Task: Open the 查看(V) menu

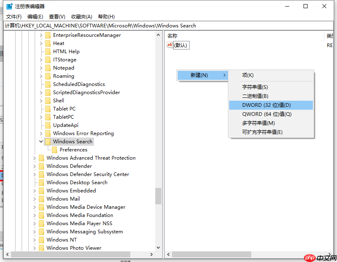Action: click(x=57, y=17)
